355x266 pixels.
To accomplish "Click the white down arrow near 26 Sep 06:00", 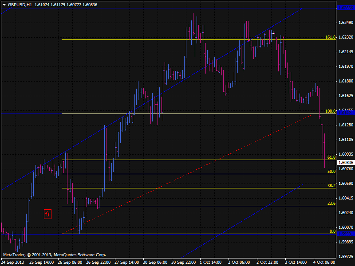I will point(60,166).
